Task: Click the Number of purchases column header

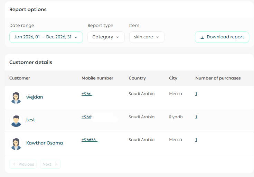Action: click(x=218, y=78)
